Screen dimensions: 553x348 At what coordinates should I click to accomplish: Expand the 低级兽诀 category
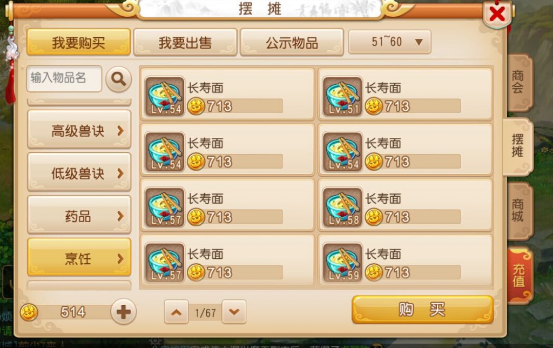[79, 172]
